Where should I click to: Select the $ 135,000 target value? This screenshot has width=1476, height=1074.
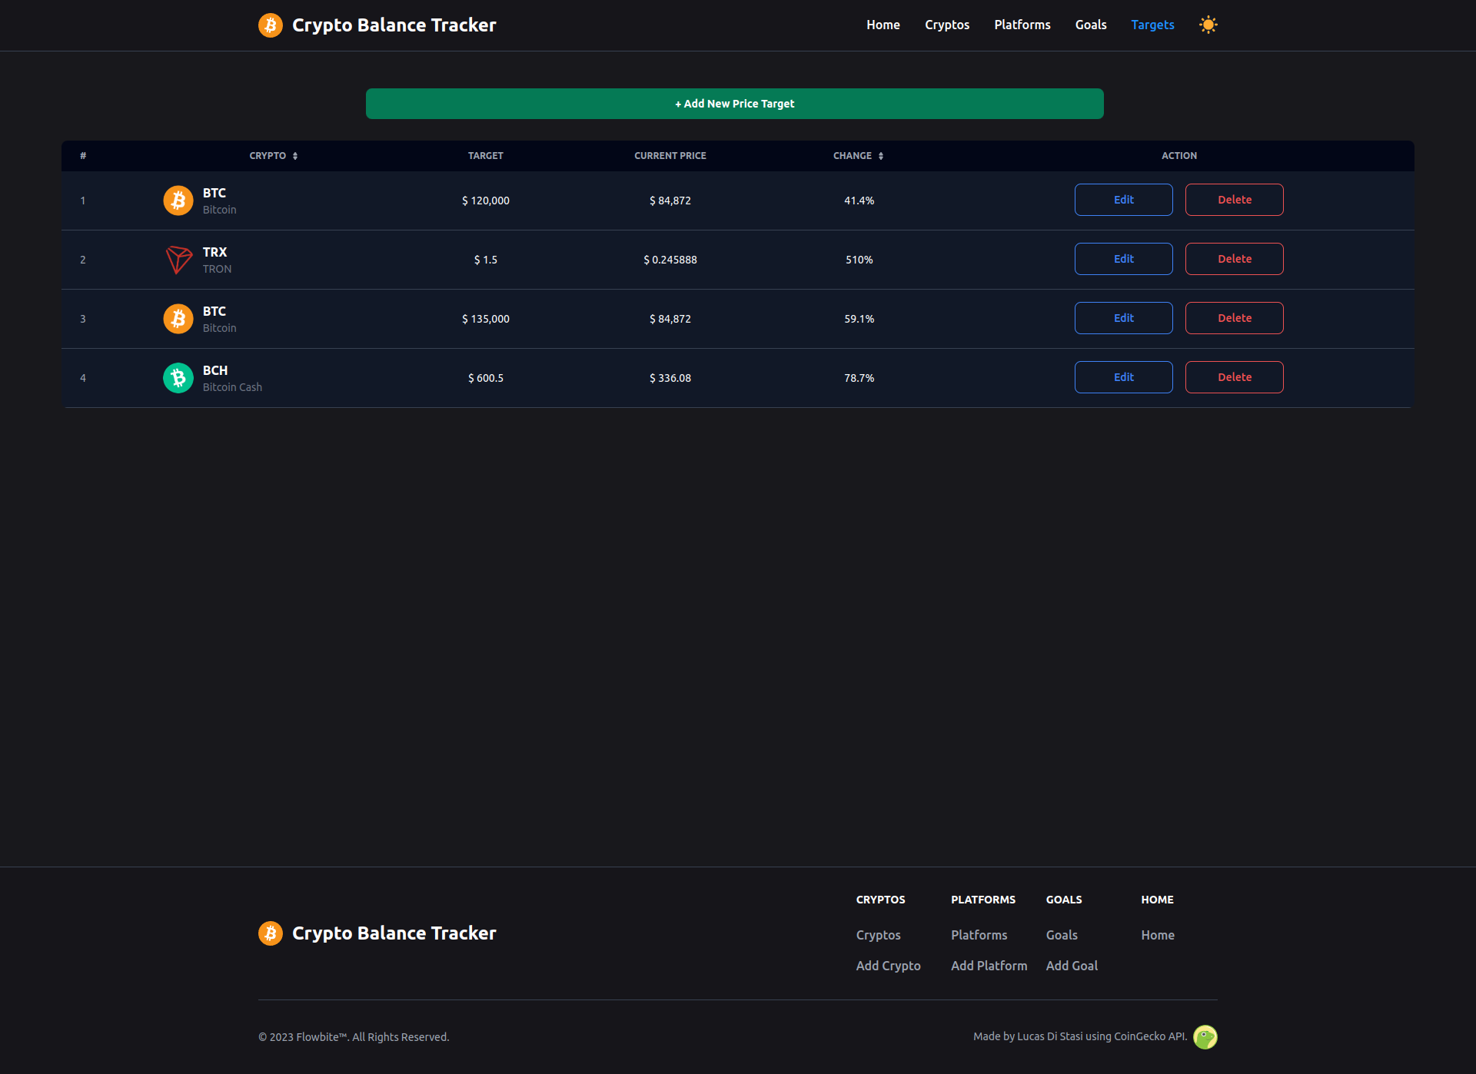pos(486,319)
